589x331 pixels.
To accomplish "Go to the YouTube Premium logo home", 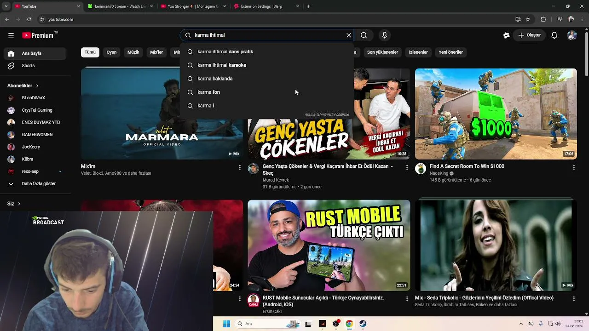I will click(38, 35).
